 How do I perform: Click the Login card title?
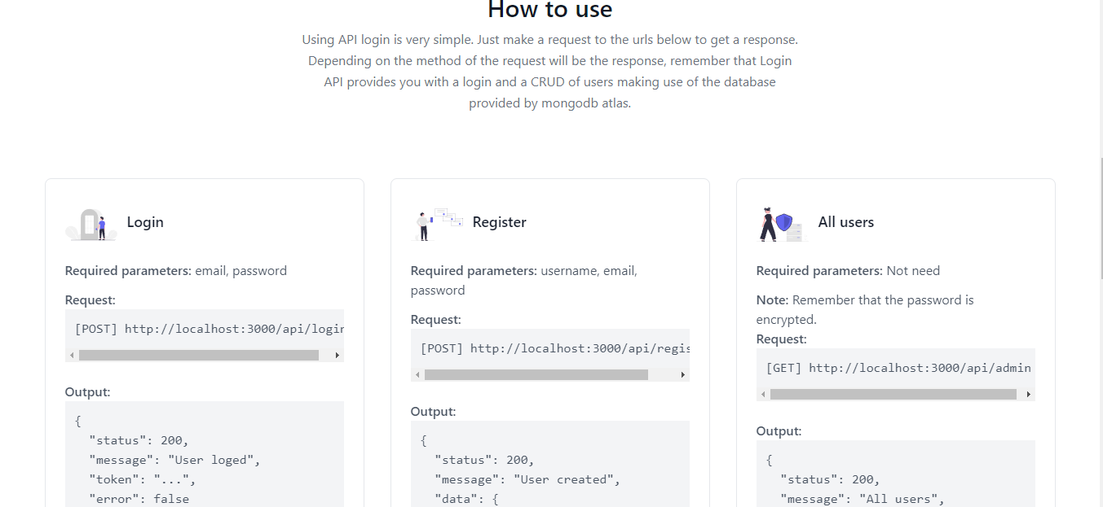(x=145, y=222)
